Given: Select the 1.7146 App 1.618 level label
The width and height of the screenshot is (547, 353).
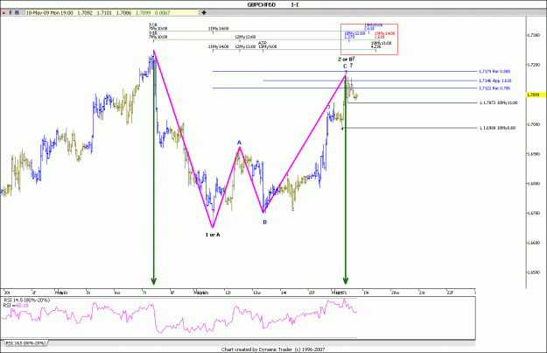Looking at the screenshot, I should (x=495, y=81).
